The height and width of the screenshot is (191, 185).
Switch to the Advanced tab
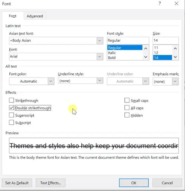point(35,16)
